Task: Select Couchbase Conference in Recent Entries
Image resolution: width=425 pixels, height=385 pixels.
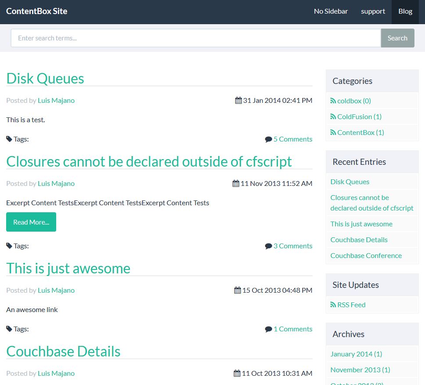Action: coord(366,255)
